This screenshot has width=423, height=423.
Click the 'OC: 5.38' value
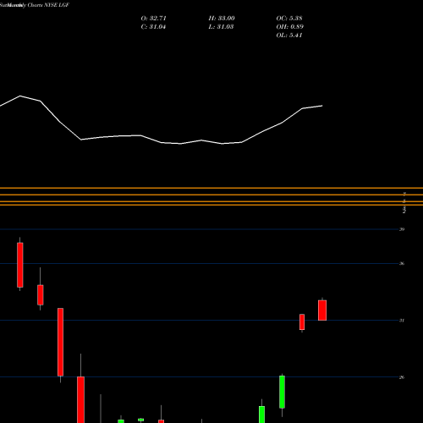click(x=289, y=19)
